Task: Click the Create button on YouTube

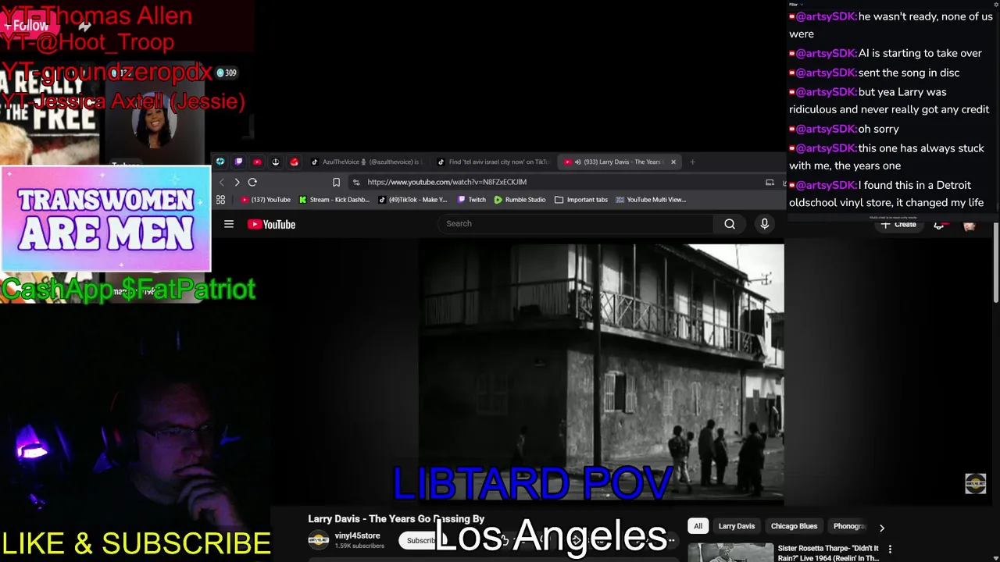Action: tap(898, 225)
